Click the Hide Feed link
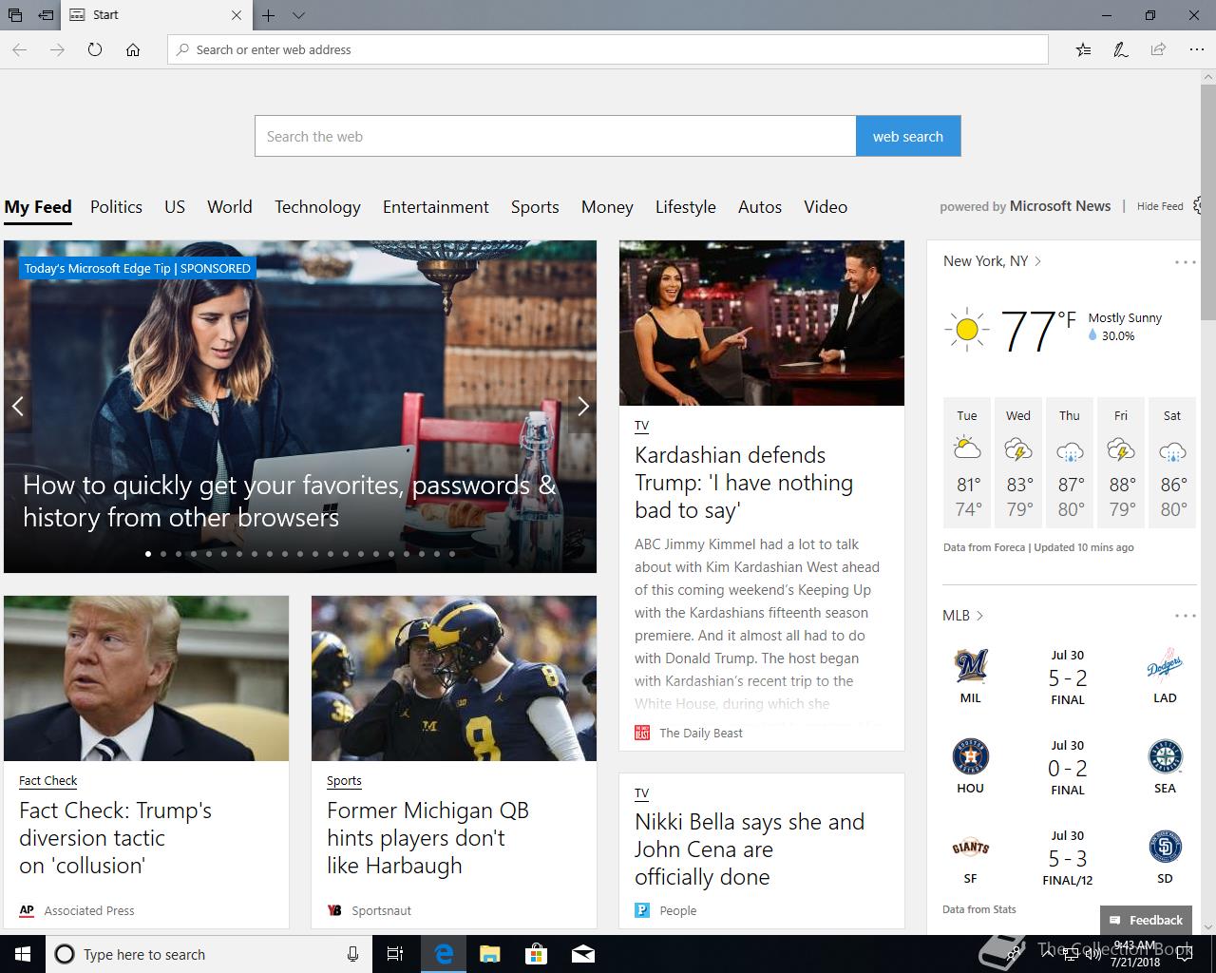The height and width of the screenshot is (973, 1216). pyautogui.click(x=1160, y=206)
